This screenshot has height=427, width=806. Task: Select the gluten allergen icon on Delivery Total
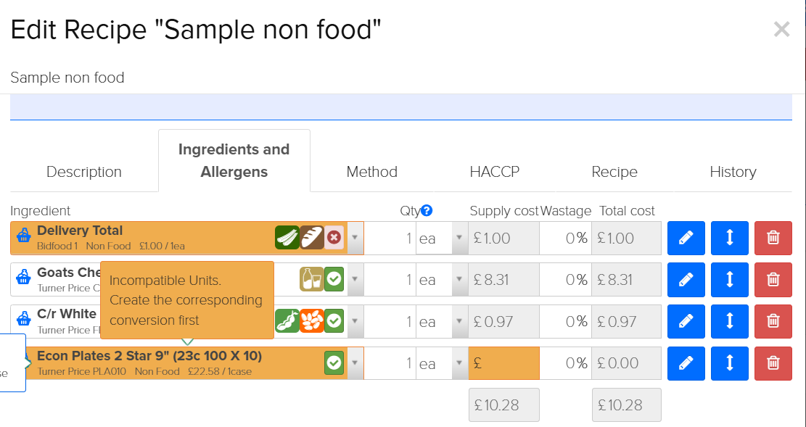pyautogui.click(x=311, y=238)
